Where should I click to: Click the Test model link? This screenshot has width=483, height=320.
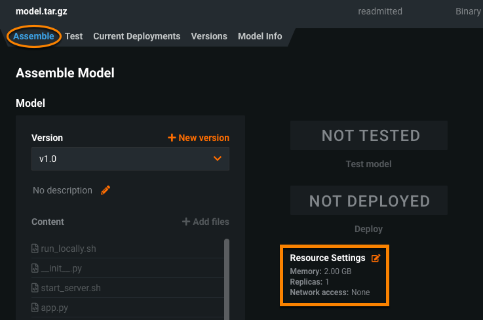click(x=368, y=164)
